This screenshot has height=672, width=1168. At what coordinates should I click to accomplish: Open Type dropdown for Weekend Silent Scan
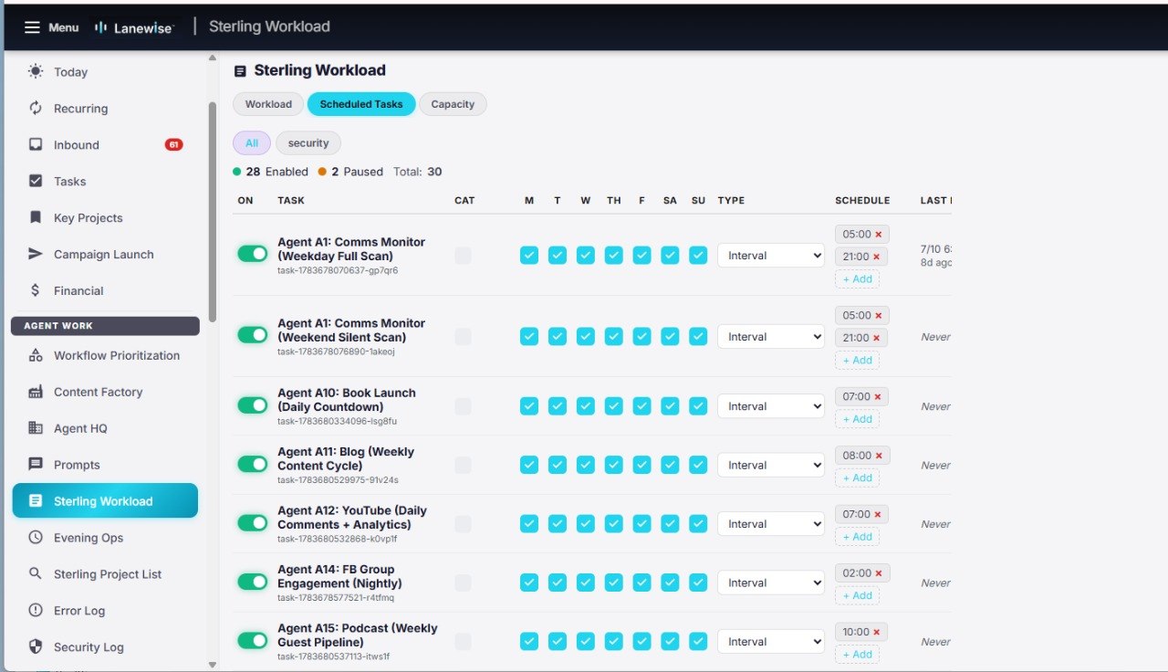pyautogui.click(x=771, y=337)
